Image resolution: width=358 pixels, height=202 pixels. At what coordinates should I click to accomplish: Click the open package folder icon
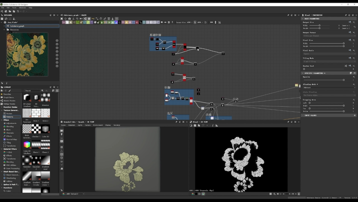click(x=10, y=11)
